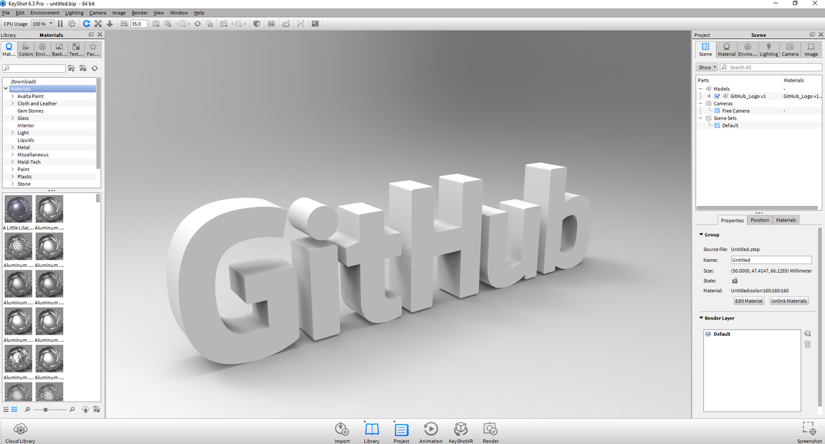
Task: Switch to the Lighting panel in Project
Action: (x=768, y=48)
